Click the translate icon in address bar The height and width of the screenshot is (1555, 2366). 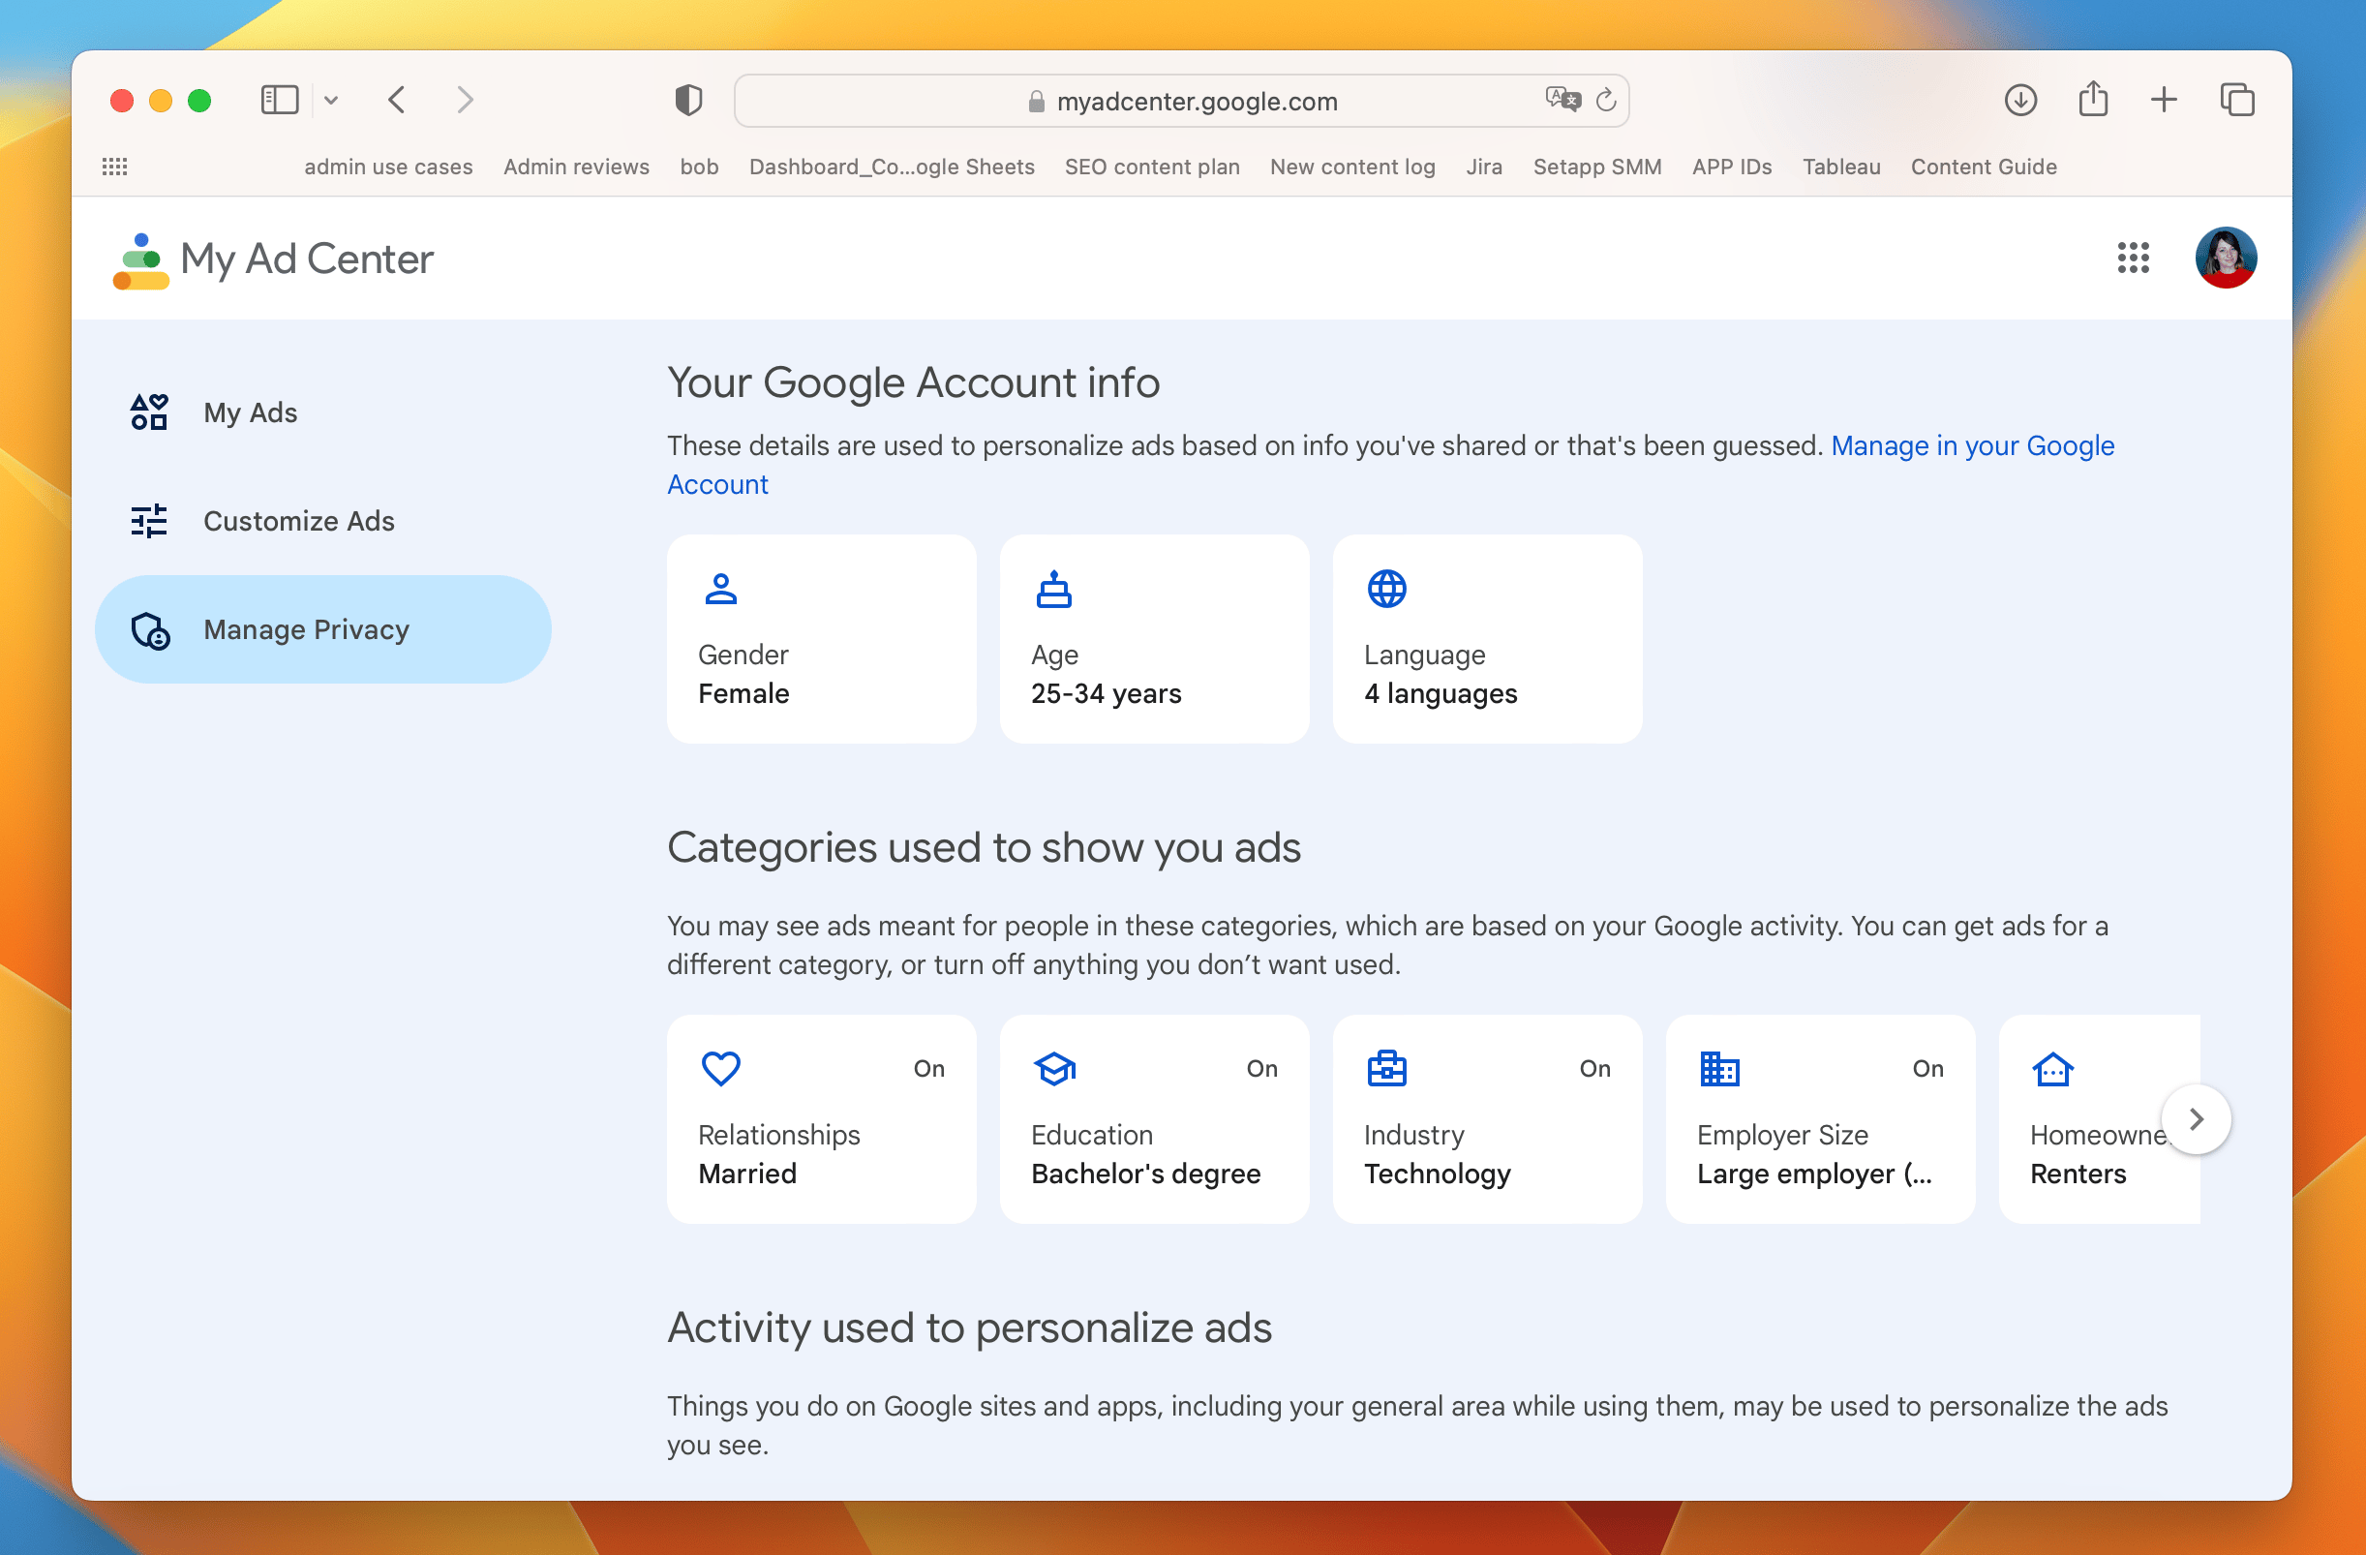click(x=1562, y=100)
